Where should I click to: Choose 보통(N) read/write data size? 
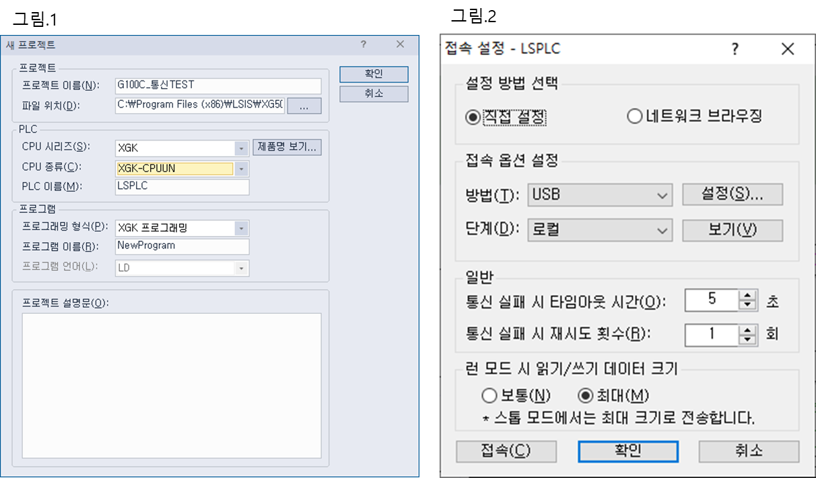[489, 395]
